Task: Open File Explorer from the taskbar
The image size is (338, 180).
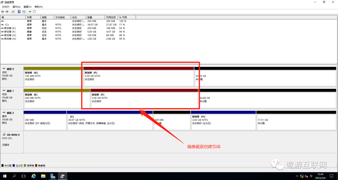Action: pyautogui.click(x=43, y=176)
